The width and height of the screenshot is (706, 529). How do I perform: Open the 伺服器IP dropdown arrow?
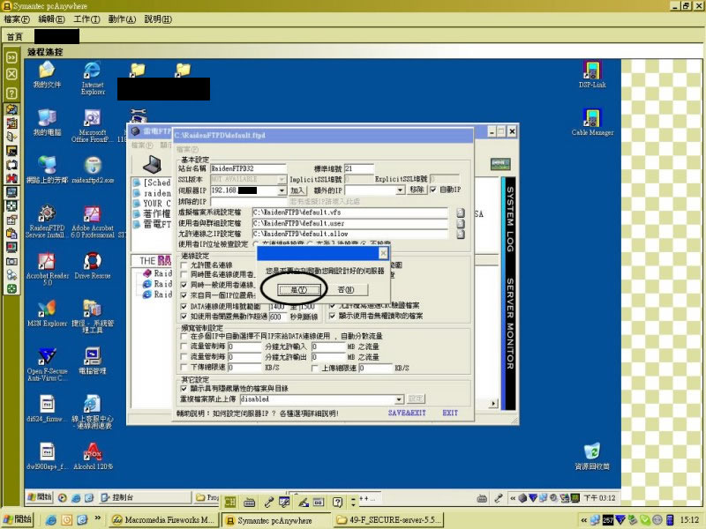point(282,190)
